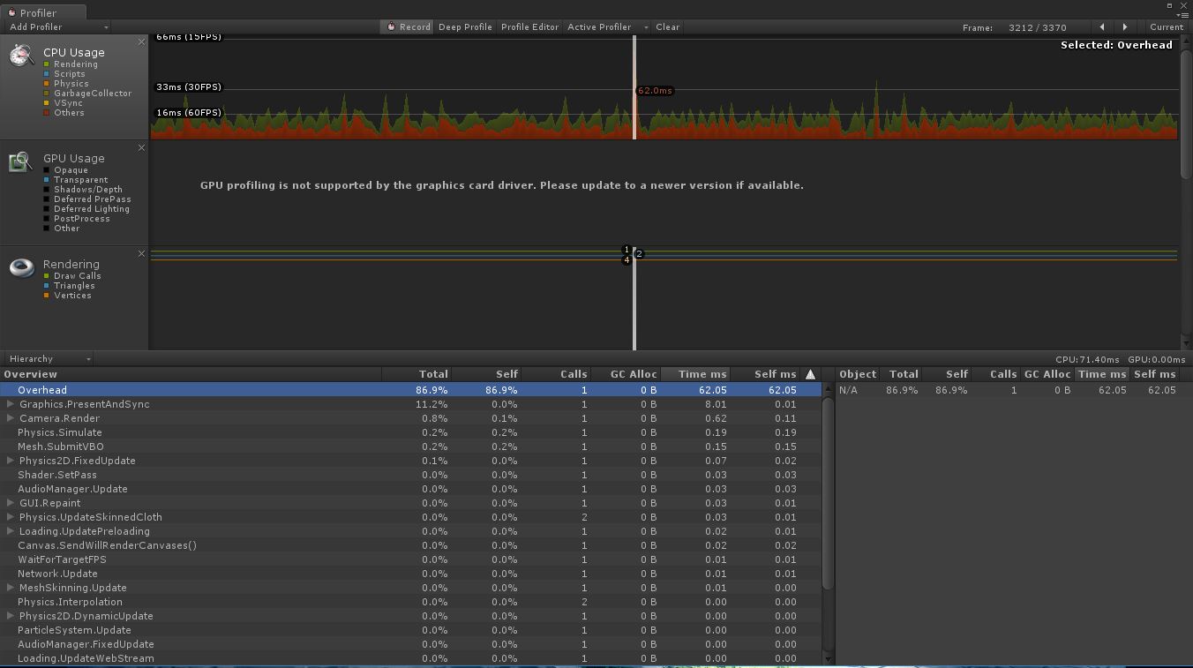The image size is (1193, 668).
Task: Select the Shader.SetPass row
Action: pyautogui.click(x=410, y=475)
